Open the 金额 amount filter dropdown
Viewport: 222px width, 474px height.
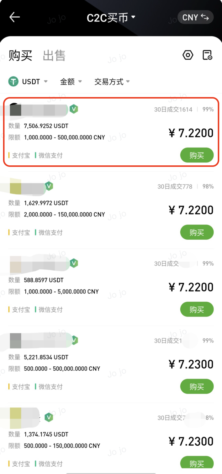coord(71,82)
